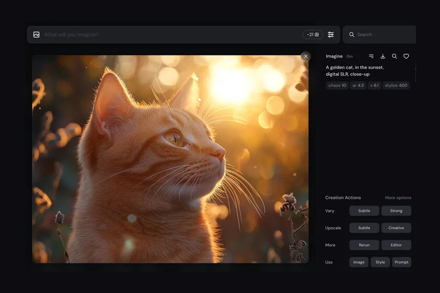The image size is (440, 293).
Task: Open the prompt settings sliders icon
Action: 331,35
